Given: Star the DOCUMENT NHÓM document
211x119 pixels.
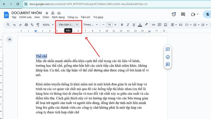Looking at the screenshot, I should tap(47, 13).
